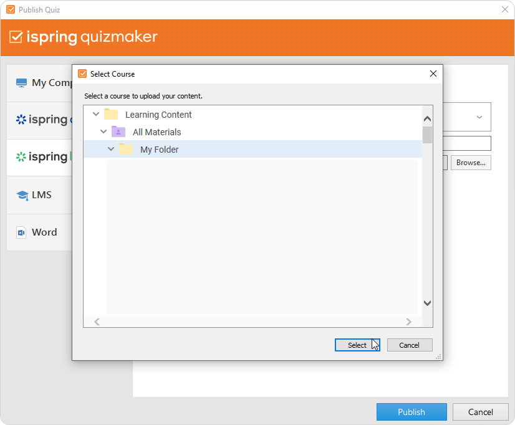Click the Publish button
This screenshot has width=515, height=425.
click(x=412, y=412)
